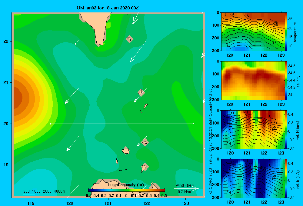Click the height anomaly color bar
303x206 pixels.
(126, 190)
